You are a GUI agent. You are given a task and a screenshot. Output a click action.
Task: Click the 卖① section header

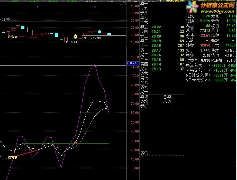point(144,106)
